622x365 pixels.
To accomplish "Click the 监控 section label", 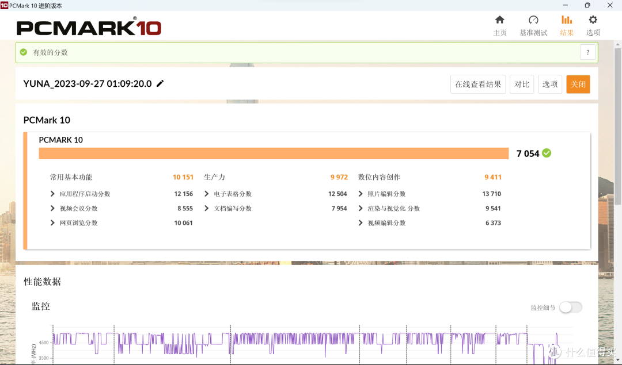I will pos(40,306).
